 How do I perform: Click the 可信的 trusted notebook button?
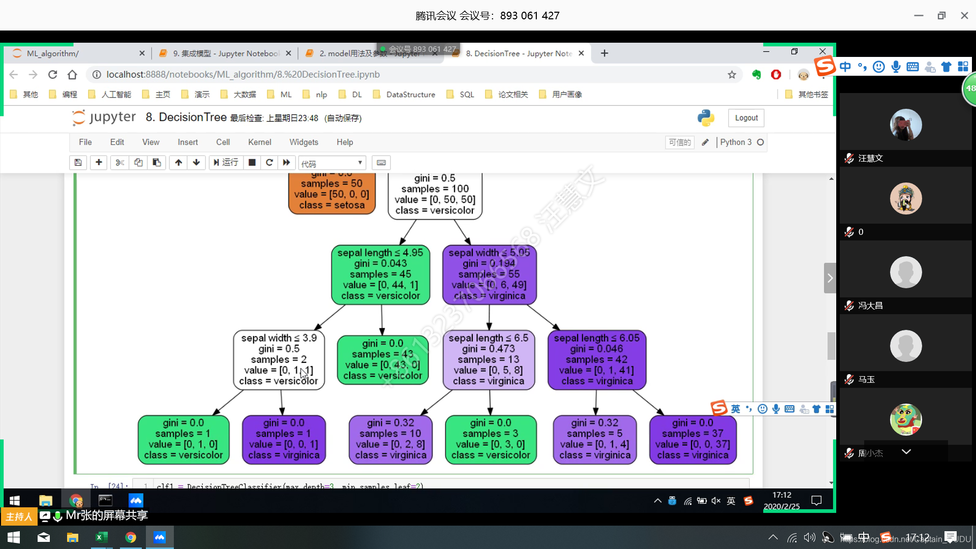pos(680,142)
